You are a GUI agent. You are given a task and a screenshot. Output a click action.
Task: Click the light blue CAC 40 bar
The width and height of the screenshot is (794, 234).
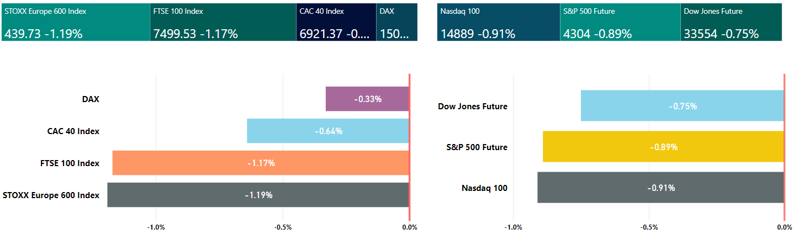[328, 131]
